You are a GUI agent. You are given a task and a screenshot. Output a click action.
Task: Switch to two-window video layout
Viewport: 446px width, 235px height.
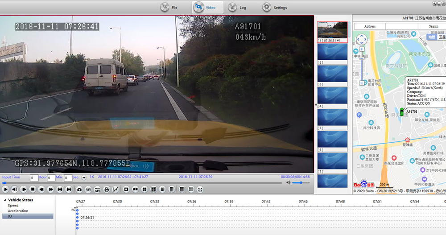(135, 189)
